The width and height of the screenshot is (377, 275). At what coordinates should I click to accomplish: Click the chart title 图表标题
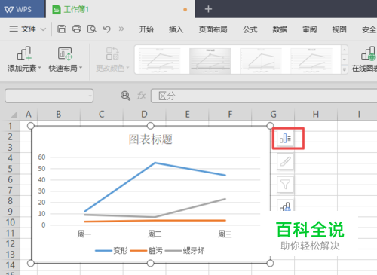point(151,139)
